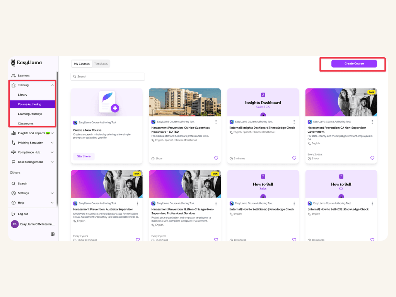Screen dimensions: 396x297
Task: Open Library under Training
Action: click(x=22, y=95)
